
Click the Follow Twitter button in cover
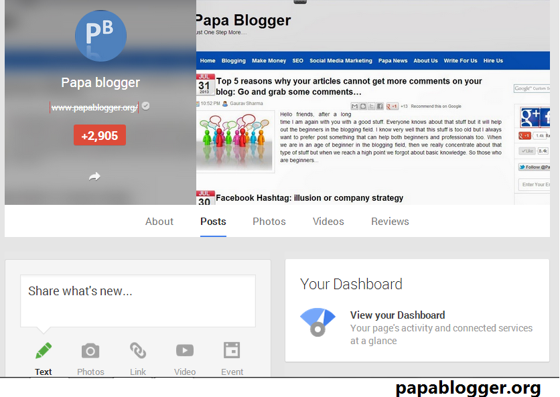click(x=535, y=167)
